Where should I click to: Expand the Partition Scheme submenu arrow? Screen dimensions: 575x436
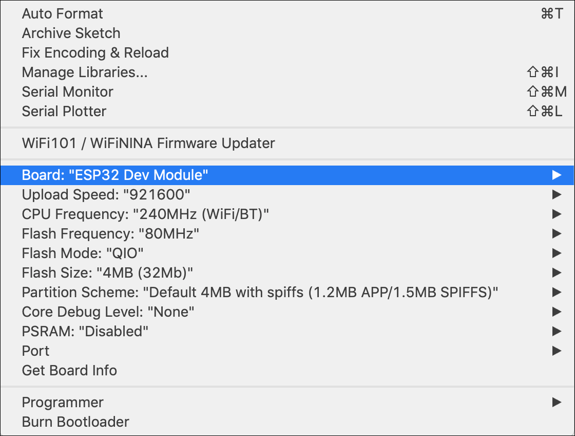pos(557,292)
